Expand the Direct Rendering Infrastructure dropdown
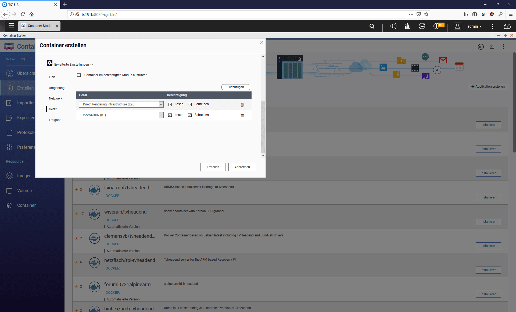The image size is (516, 312). [x=161, y=104]
